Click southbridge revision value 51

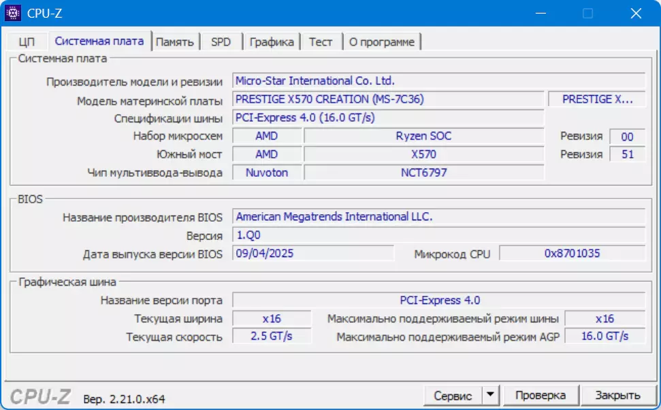point(627,154)
